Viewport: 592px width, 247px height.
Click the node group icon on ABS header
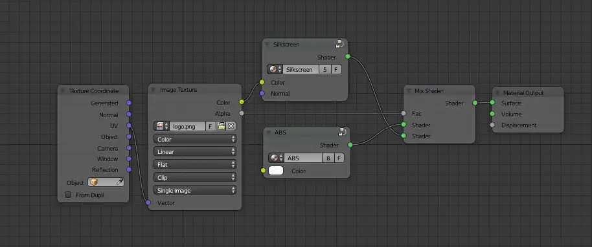coord(343,133)
